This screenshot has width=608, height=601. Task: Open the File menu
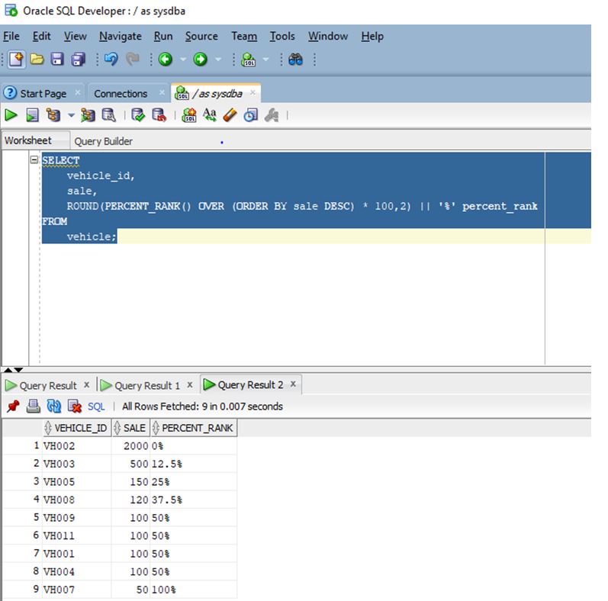pos(11,36)
